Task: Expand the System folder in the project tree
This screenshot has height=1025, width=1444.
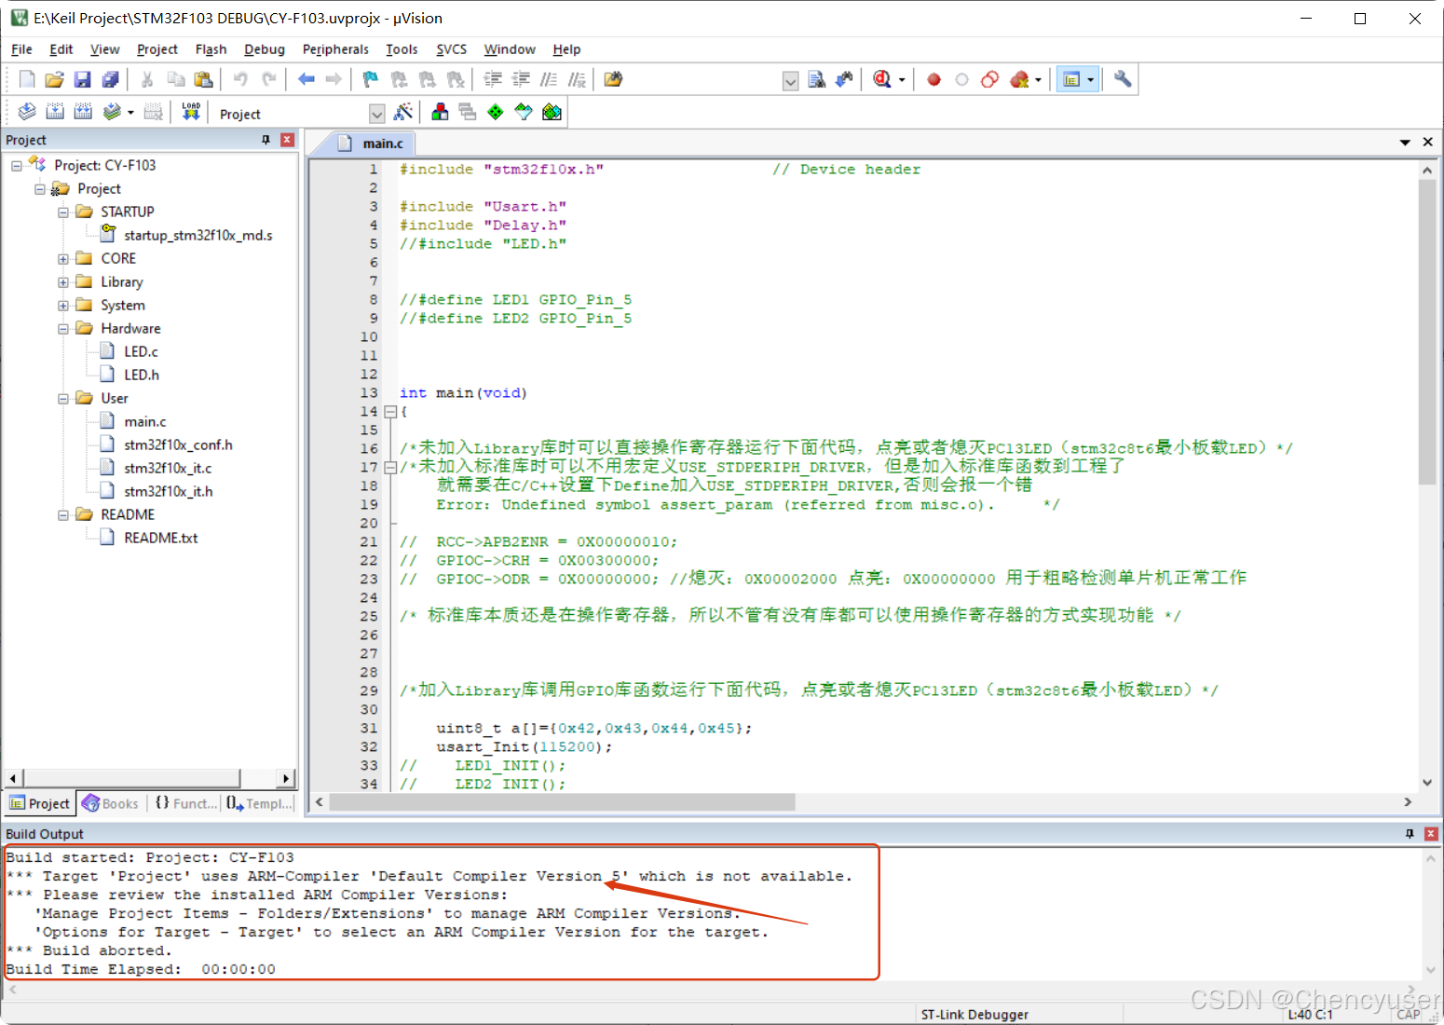Action: tap(63, 306)
